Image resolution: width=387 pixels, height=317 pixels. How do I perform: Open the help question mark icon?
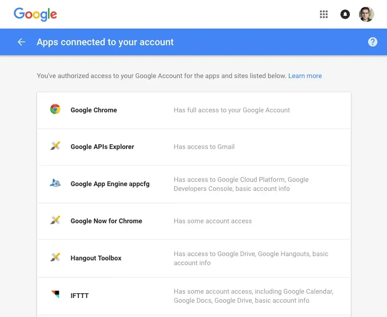(x=373, y=42)
